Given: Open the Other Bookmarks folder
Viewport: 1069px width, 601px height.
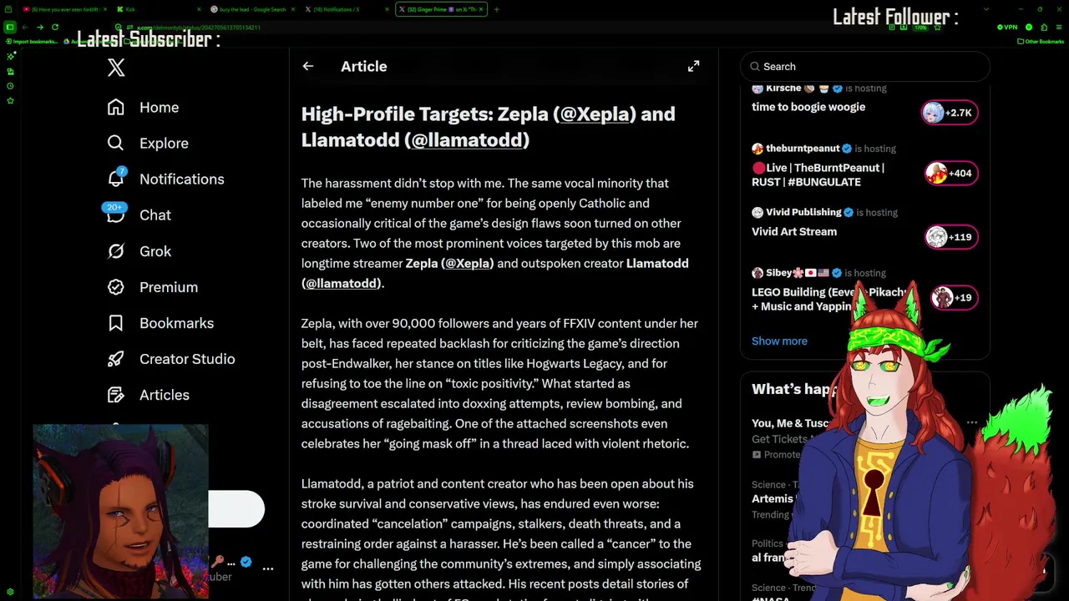Looking at the screenshot, I should (1041, 41).
